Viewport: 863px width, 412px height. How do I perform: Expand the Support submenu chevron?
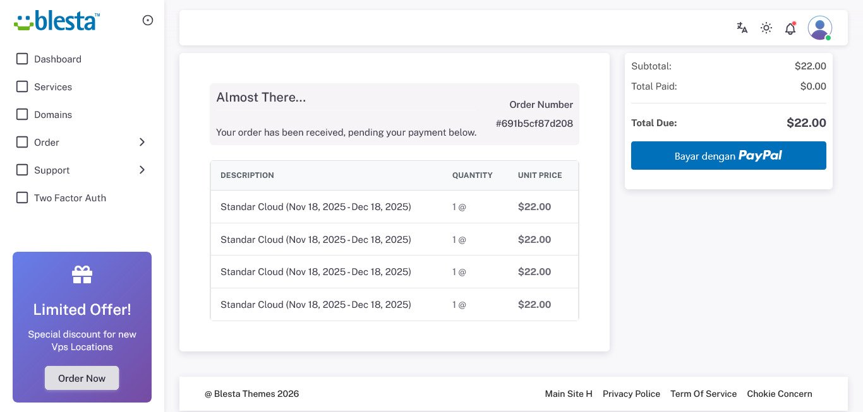142,170
